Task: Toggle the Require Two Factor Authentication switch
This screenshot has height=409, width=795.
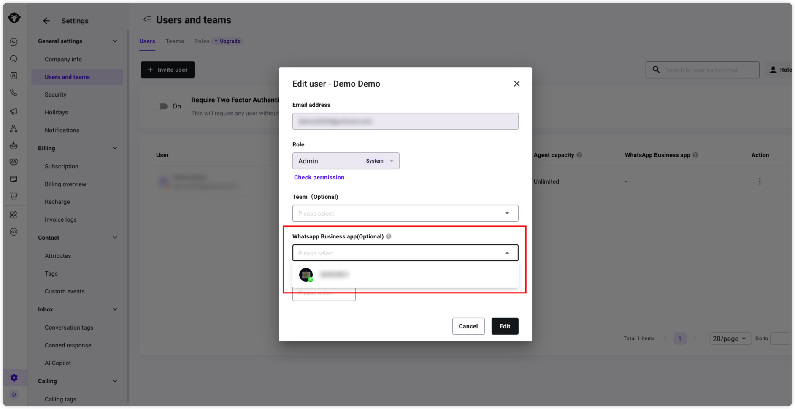Action: (161, 106)
